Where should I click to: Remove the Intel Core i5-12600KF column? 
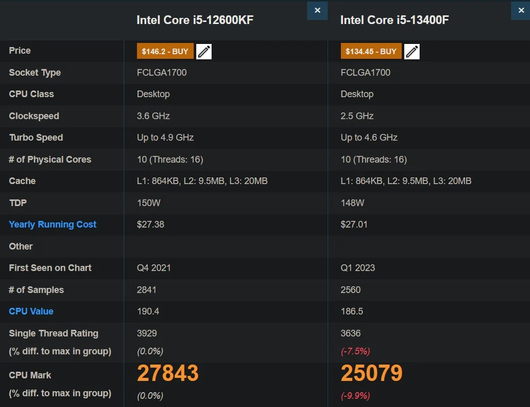[317, 11]
